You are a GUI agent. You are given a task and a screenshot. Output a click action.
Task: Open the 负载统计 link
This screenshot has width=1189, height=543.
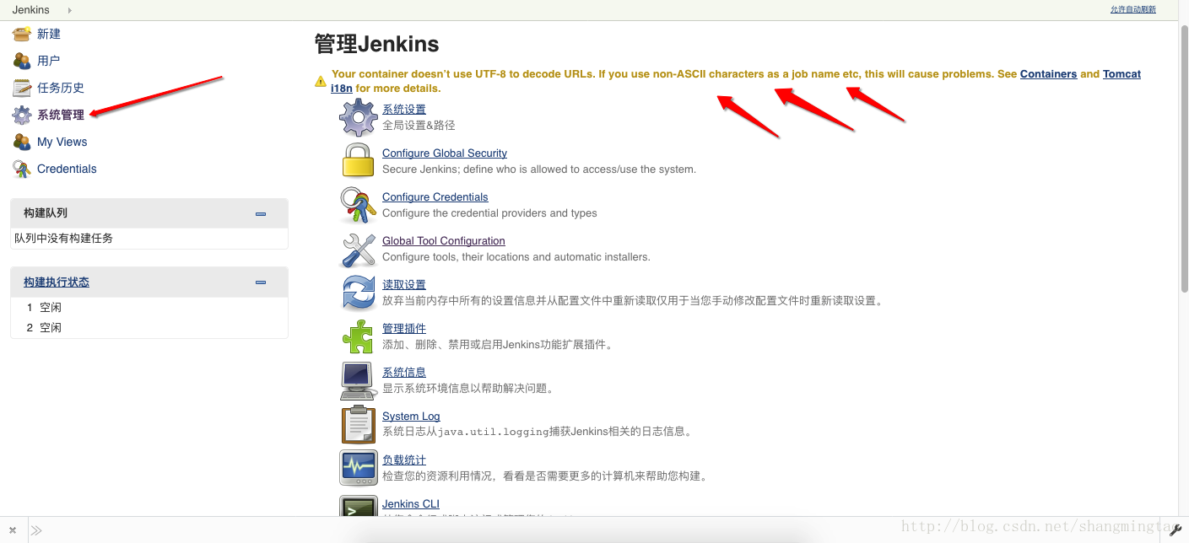pos(404,460)
